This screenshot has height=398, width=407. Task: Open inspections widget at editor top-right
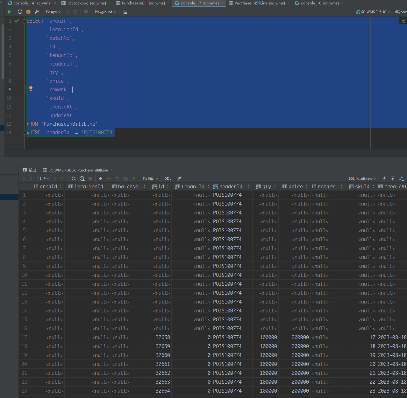(403, 21)
